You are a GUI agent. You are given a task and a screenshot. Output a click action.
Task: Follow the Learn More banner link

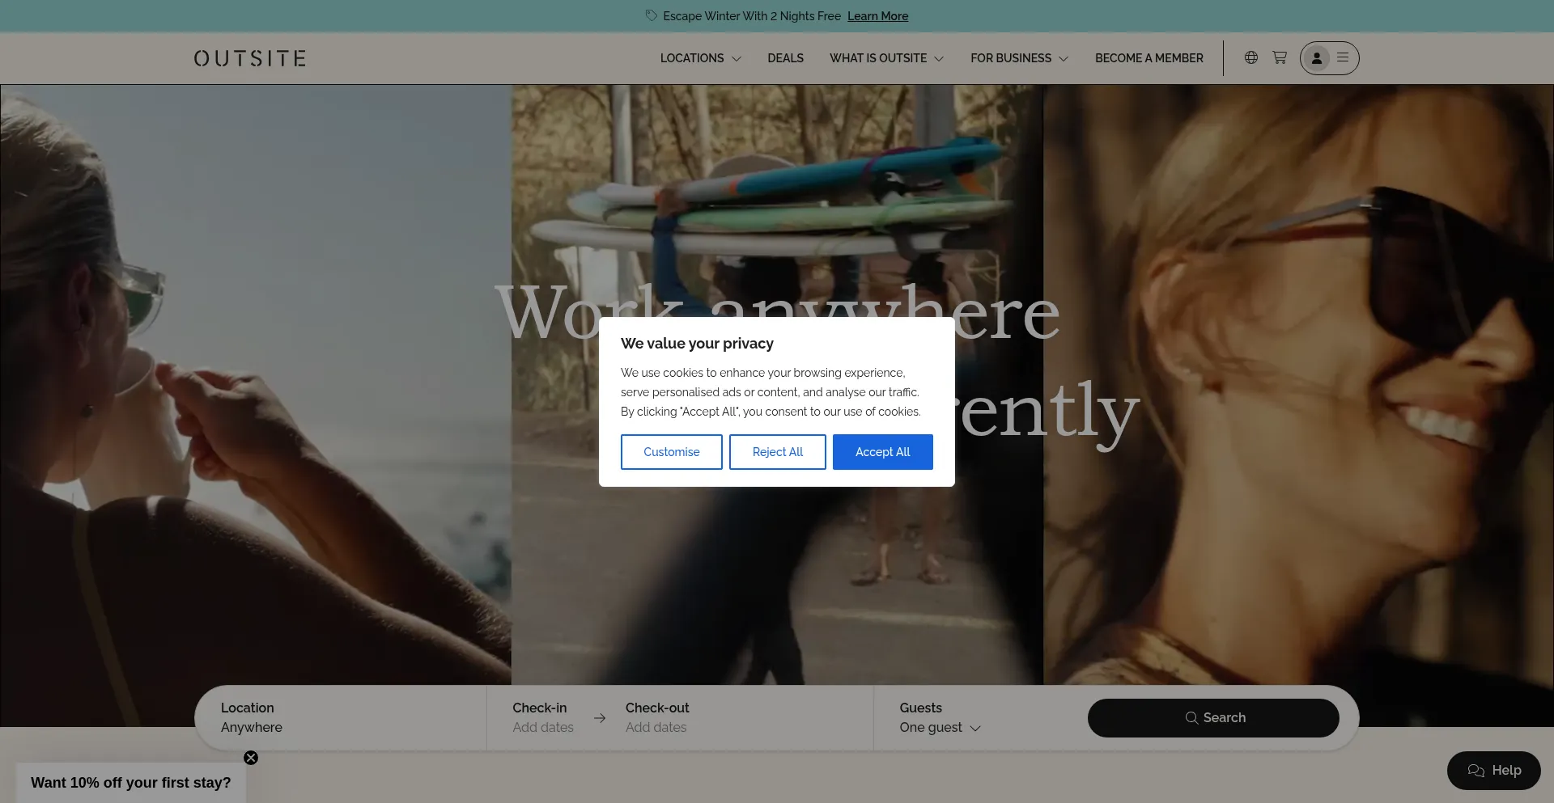(877, 16)
